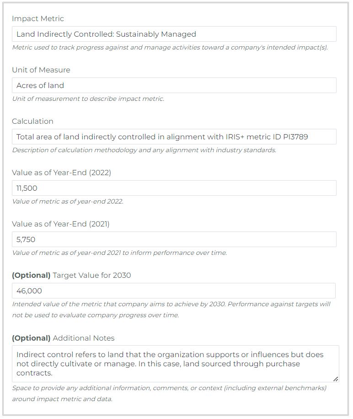Click the "Unit of Measure" label
The image size is (353, 419).
pos(41,70)
